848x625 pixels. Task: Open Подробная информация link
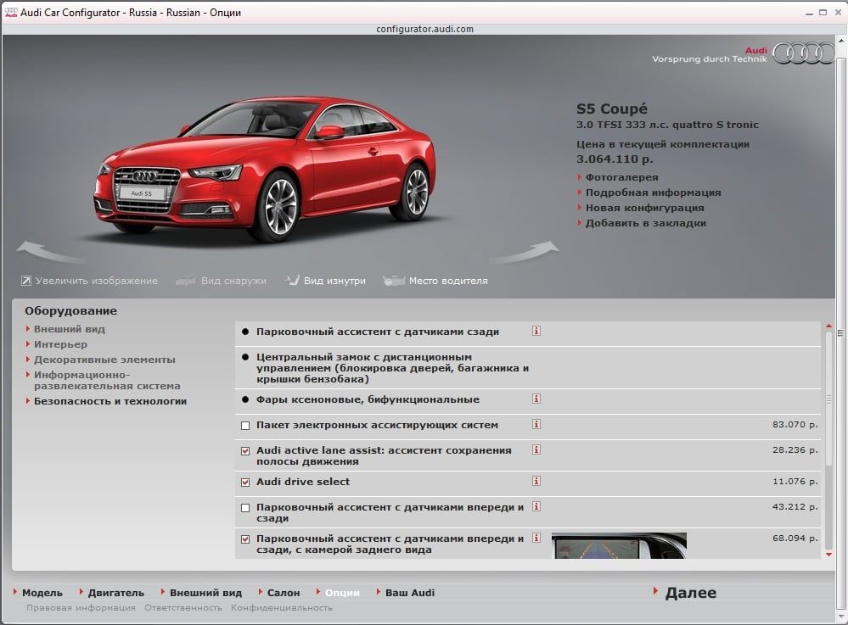point(654,193)
